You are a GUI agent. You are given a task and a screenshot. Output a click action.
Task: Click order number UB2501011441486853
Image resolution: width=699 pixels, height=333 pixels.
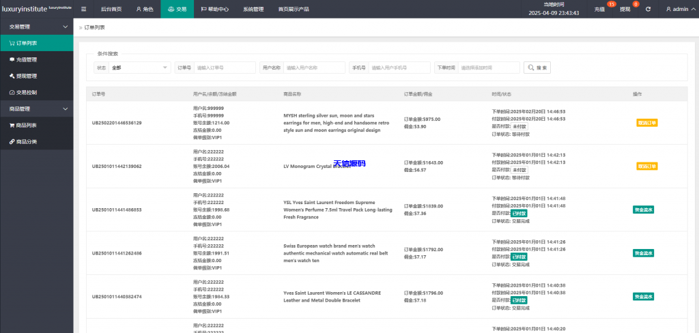point(117,209)
